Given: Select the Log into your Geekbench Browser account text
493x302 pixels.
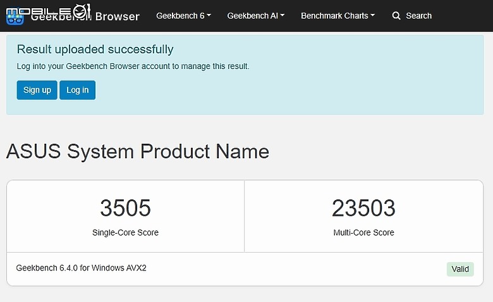Looking at the screenshot, I should coord(133,66).
